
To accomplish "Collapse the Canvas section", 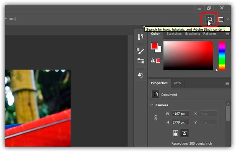I will [152, 105].
